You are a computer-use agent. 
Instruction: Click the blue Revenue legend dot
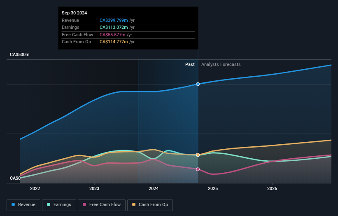point(13,204)
